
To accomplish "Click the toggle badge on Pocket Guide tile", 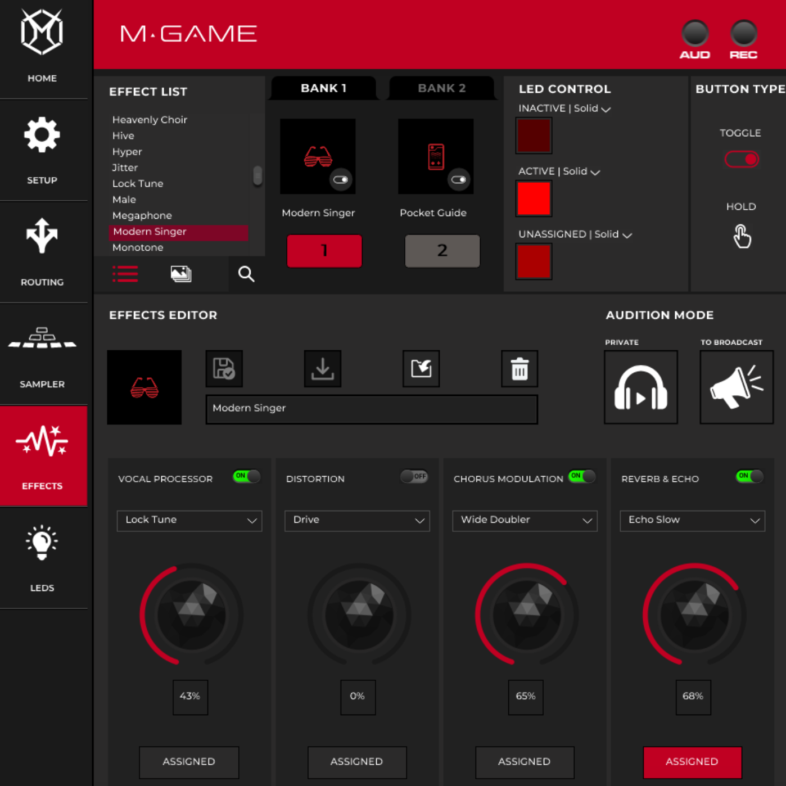I will click(x=459, y=180).
